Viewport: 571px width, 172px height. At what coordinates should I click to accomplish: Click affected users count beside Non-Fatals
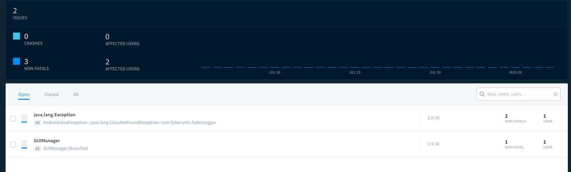point(122,65)
